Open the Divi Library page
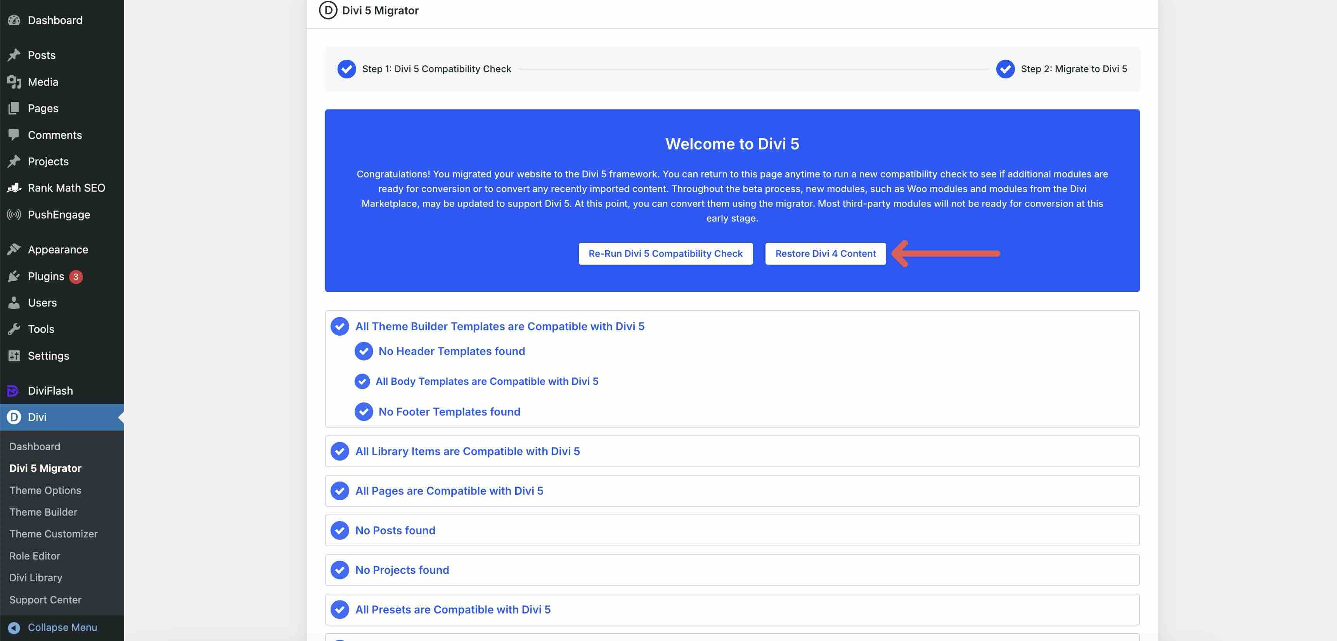The image size is (1337, 641). click(36, 578)
